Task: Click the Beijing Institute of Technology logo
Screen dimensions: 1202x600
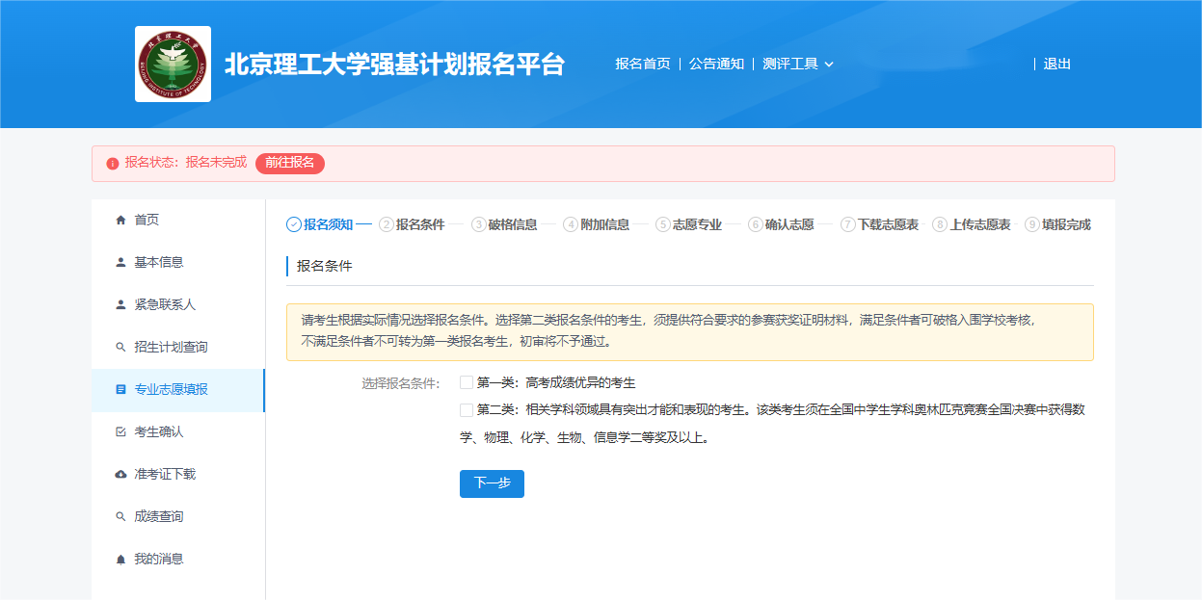Action: 173,65
